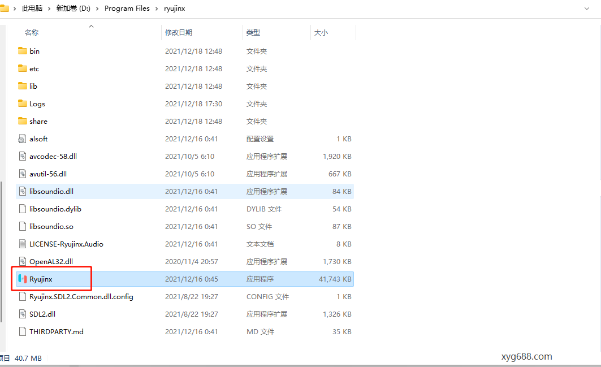The image size is (601, 367).
Task: Expand the chevron next to 此电脑
Action: (x=49, y=8)
